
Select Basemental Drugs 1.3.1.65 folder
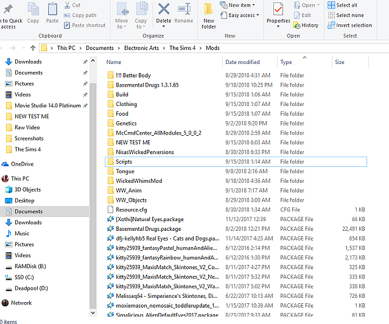147,85
